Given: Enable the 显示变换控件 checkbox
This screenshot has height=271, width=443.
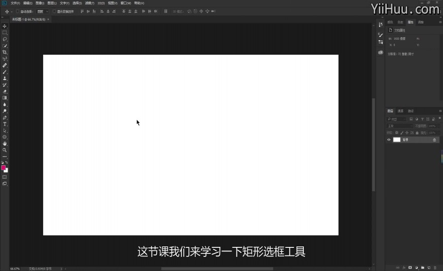Looking at the screenshot, I should 54,11.
